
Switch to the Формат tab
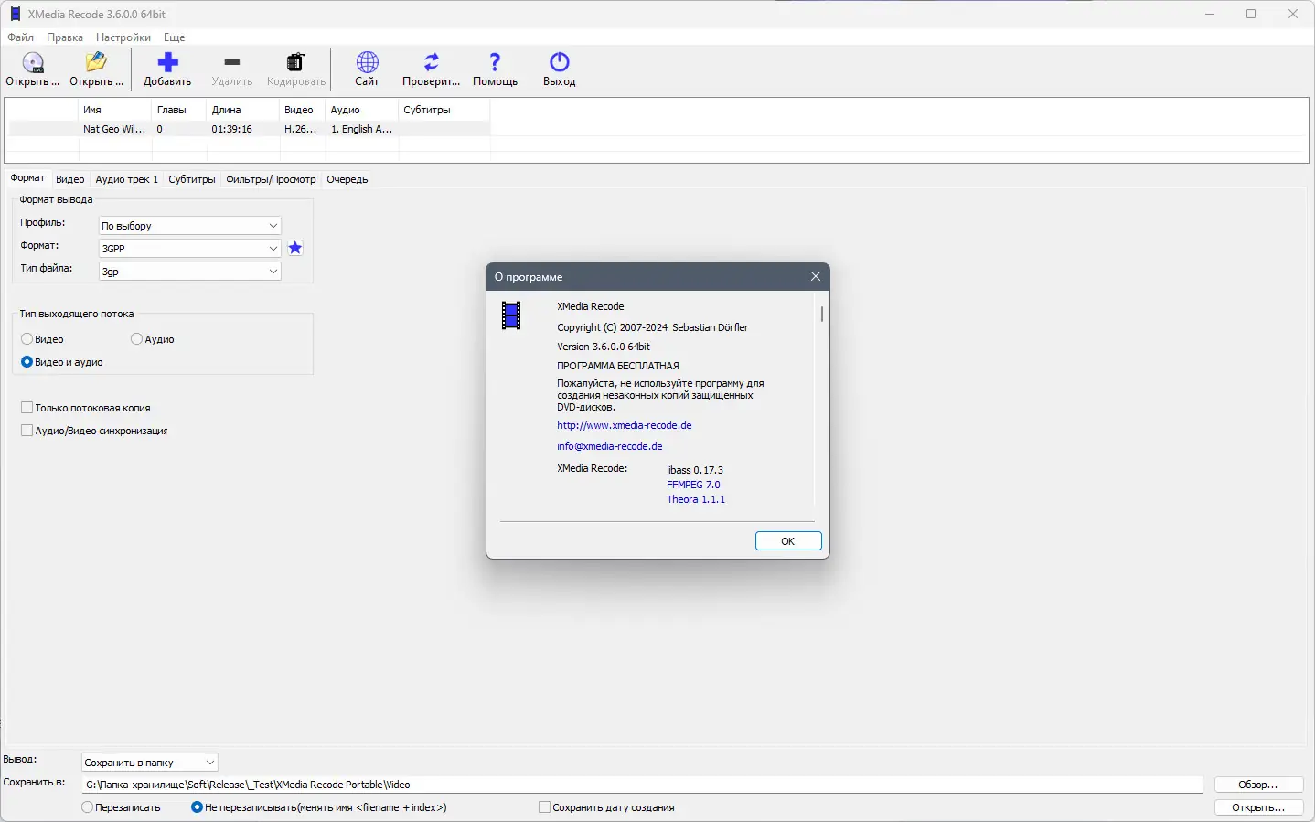(x=27, y=178)
